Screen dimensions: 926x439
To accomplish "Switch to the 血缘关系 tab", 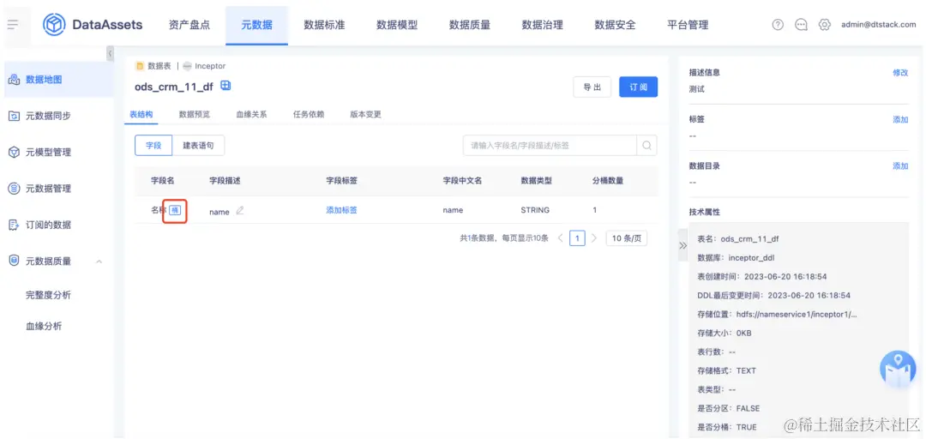I will click(x=251, y=115).
